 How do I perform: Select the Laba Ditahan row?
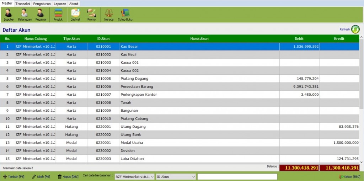(x=180, y=159)
